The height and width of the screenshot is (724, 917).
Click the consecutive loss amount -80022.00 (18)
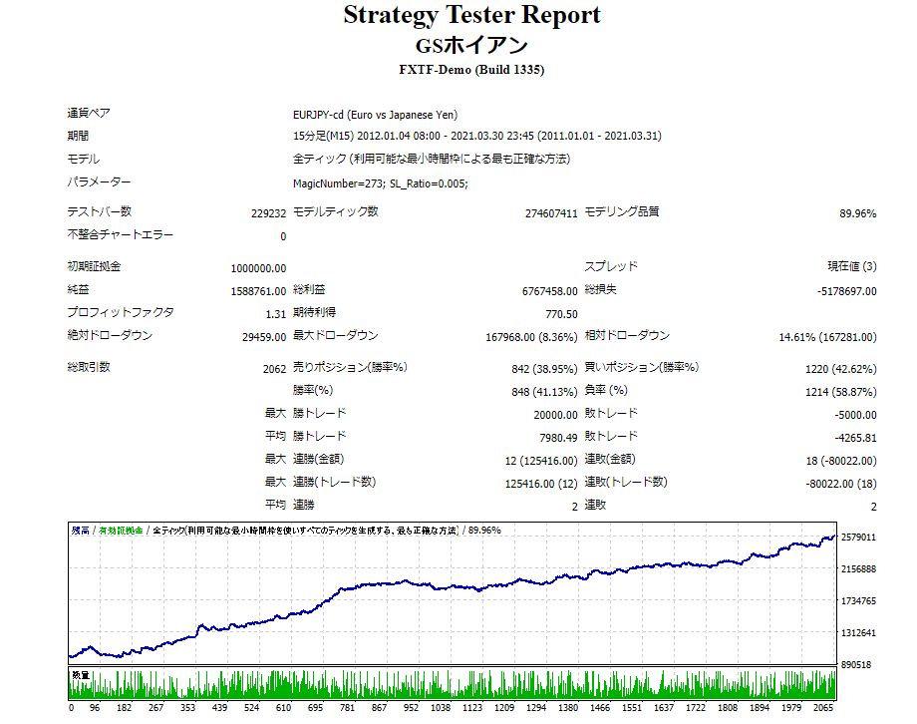point(841,484)
